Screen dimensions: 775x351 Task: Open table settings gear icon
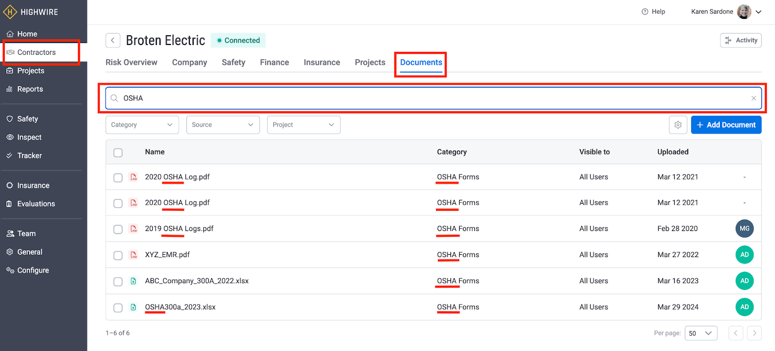(x=678, y=125)
